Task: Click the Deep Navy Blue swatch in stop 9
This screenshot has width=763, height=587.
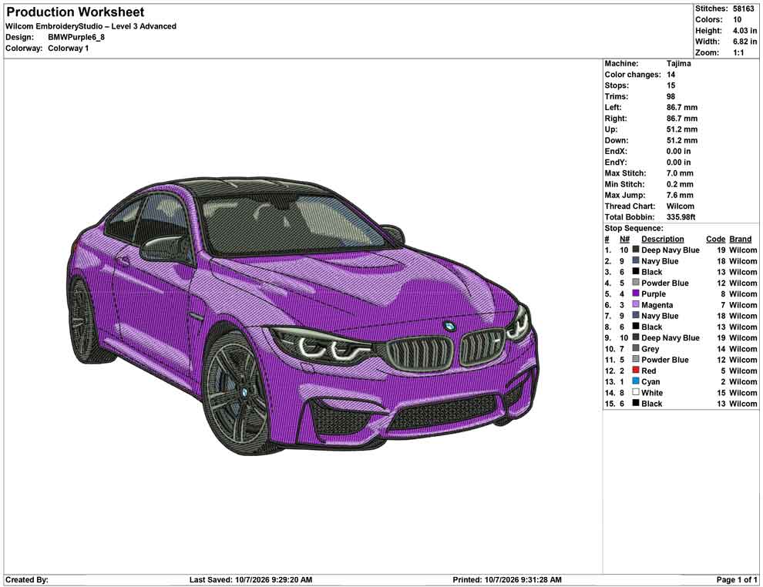Action: 636,337
